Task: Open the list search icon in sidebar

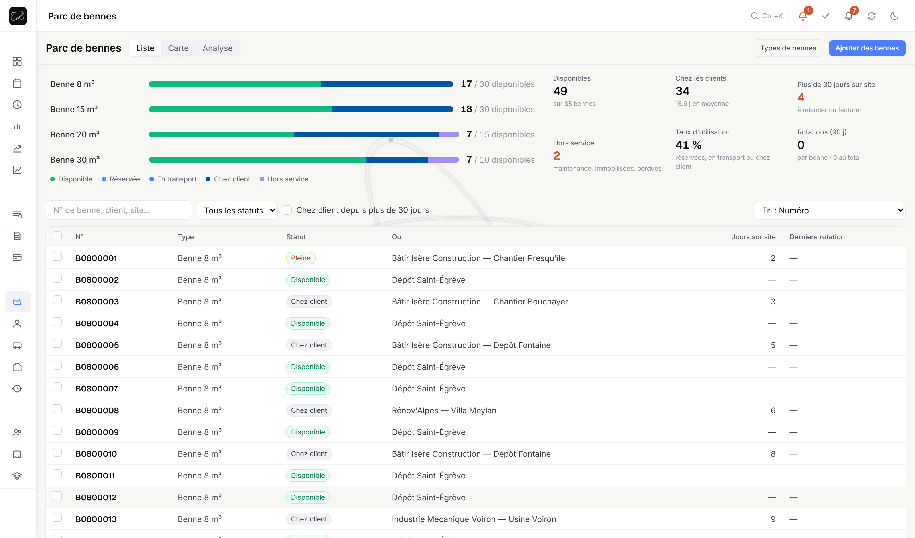Action: click(17, 214)
